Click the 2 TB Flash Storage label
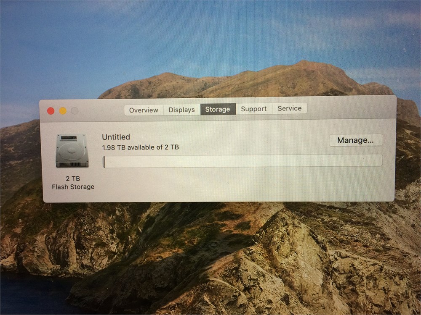Viewport: 421px width, 315px height. [73, 183]
